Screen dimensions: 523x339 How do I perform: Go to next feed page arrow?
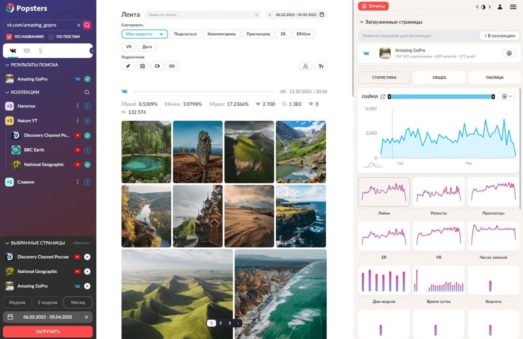pos(238,323)
